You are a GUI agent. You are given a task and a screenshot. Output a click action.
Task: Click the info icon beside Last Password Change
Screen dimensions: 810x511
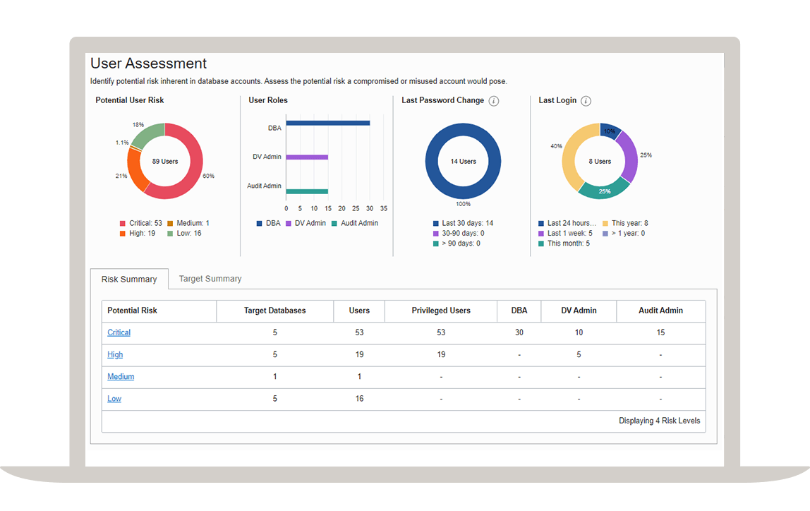pos(494,101)
